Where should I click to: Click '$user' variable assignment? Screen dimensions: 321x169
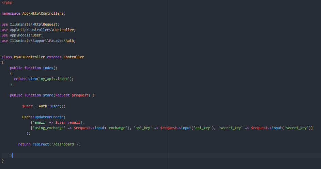(x=28, y=106)
